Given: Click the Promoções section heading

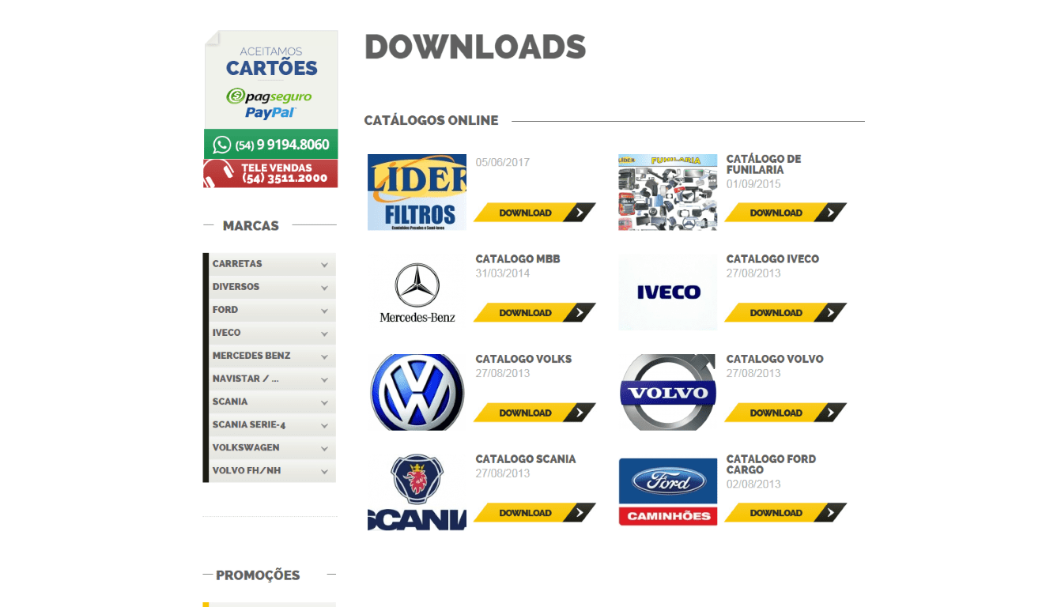Looking at the screenshot, I should (258, 575).
